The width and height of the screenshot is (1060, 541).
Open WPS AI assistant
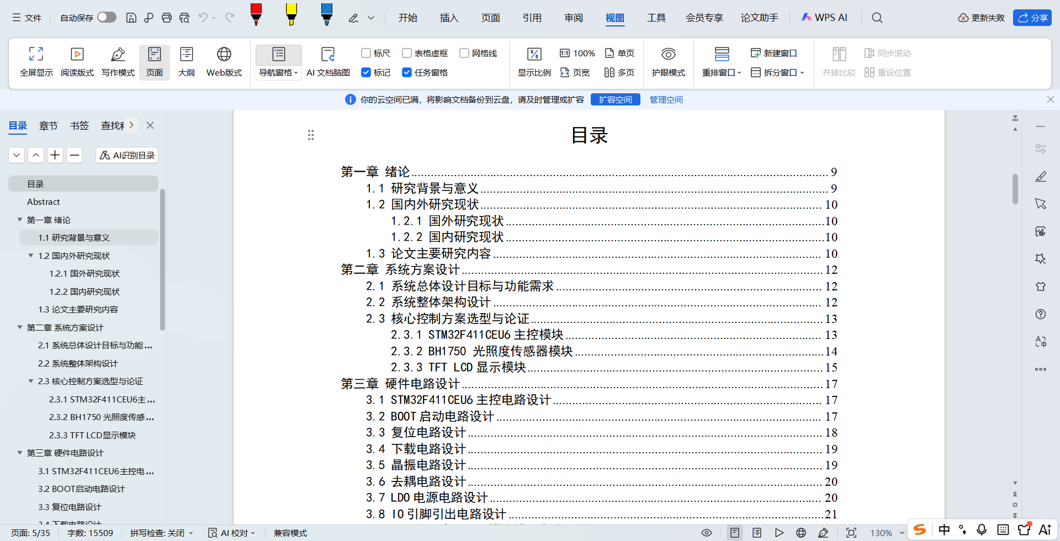[824, 18]
